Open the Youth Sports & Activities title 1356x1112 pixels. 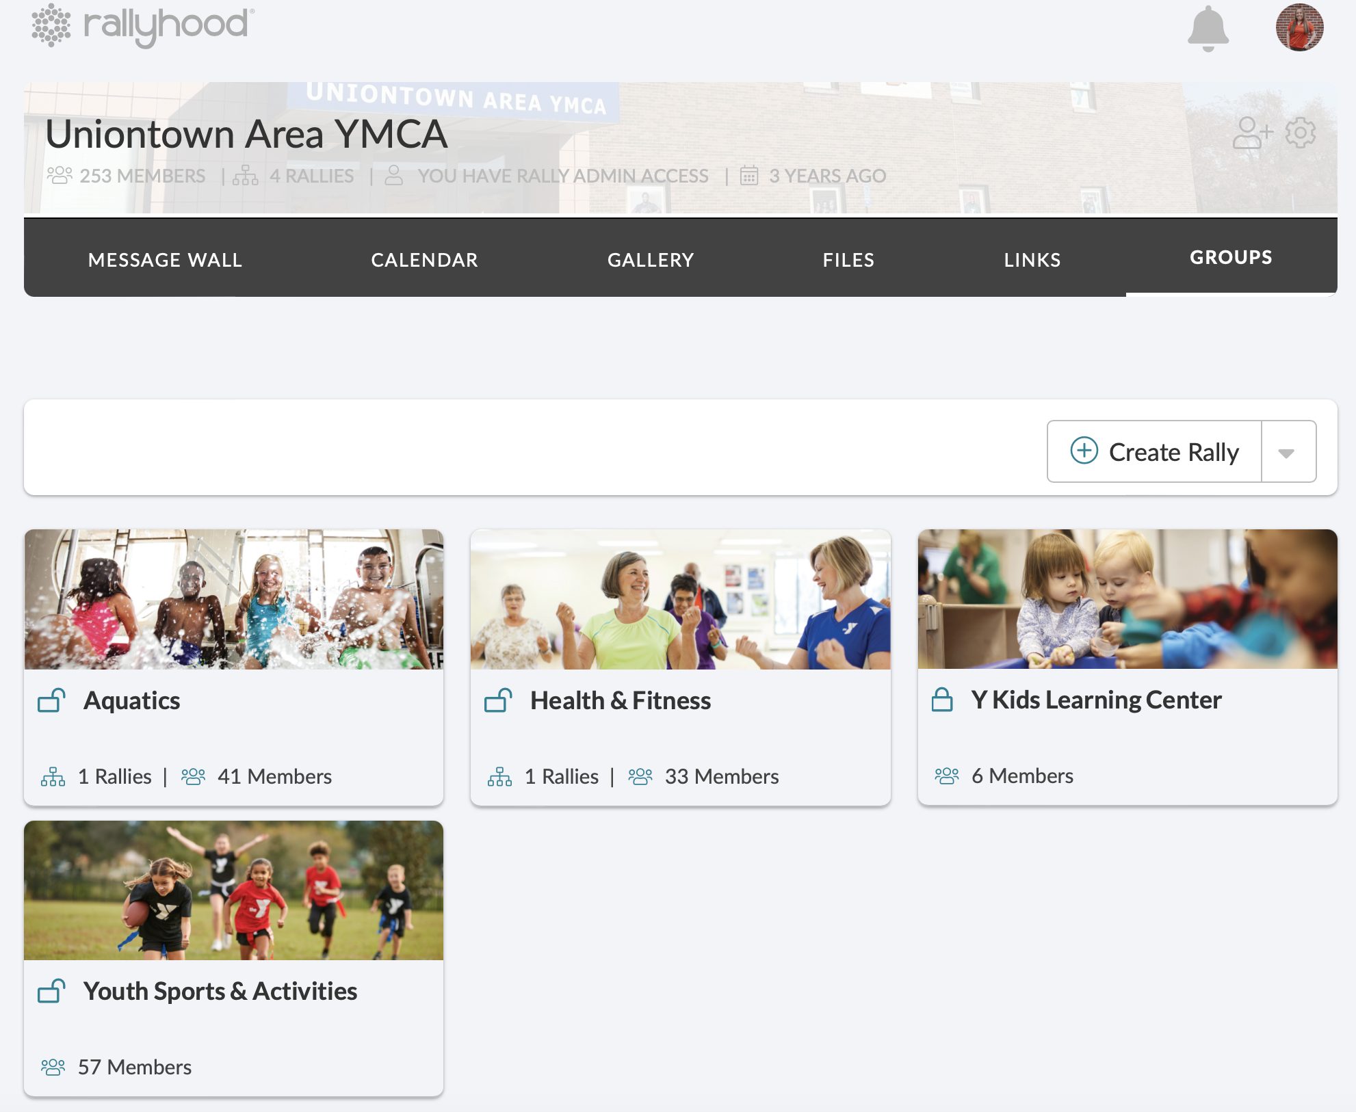tap(220, 991)
